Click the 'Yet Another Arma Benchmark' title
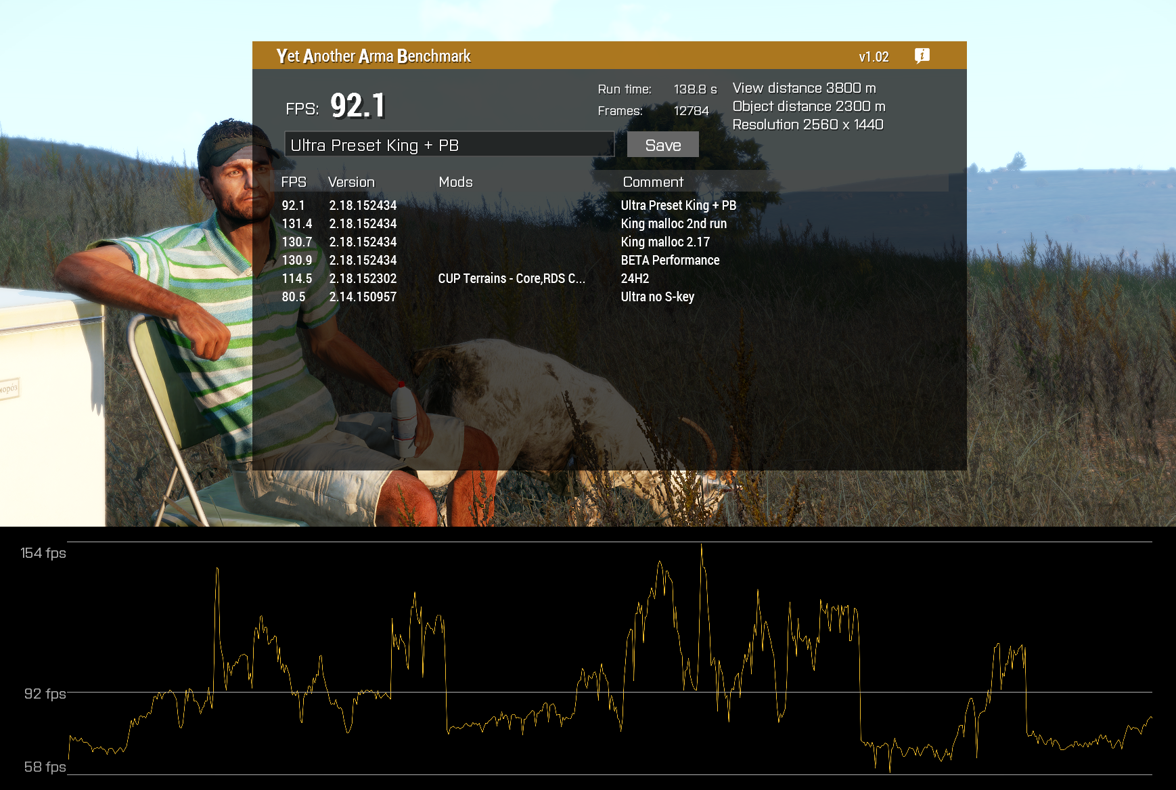Screen dimensions: 1176x790 pos(374,56)
